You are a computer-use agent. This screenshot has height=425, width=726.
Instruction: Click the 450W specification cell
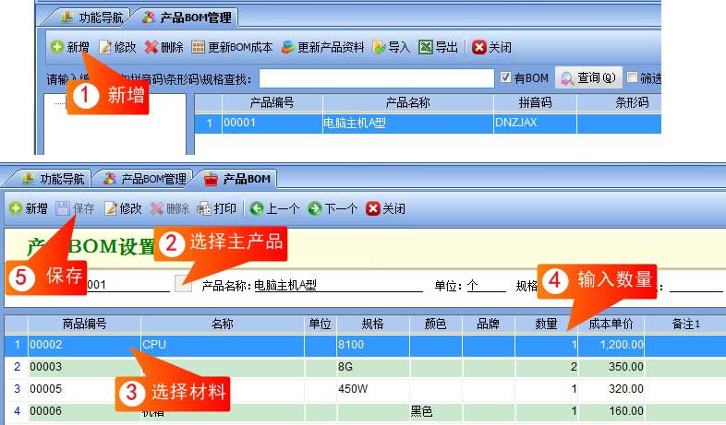tap(373, 389)
